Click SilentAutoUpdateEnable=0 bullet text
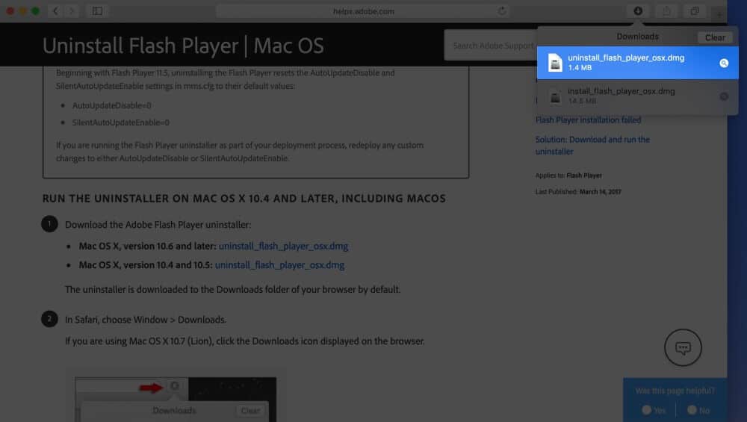747x422 pixels. (120, 122)
